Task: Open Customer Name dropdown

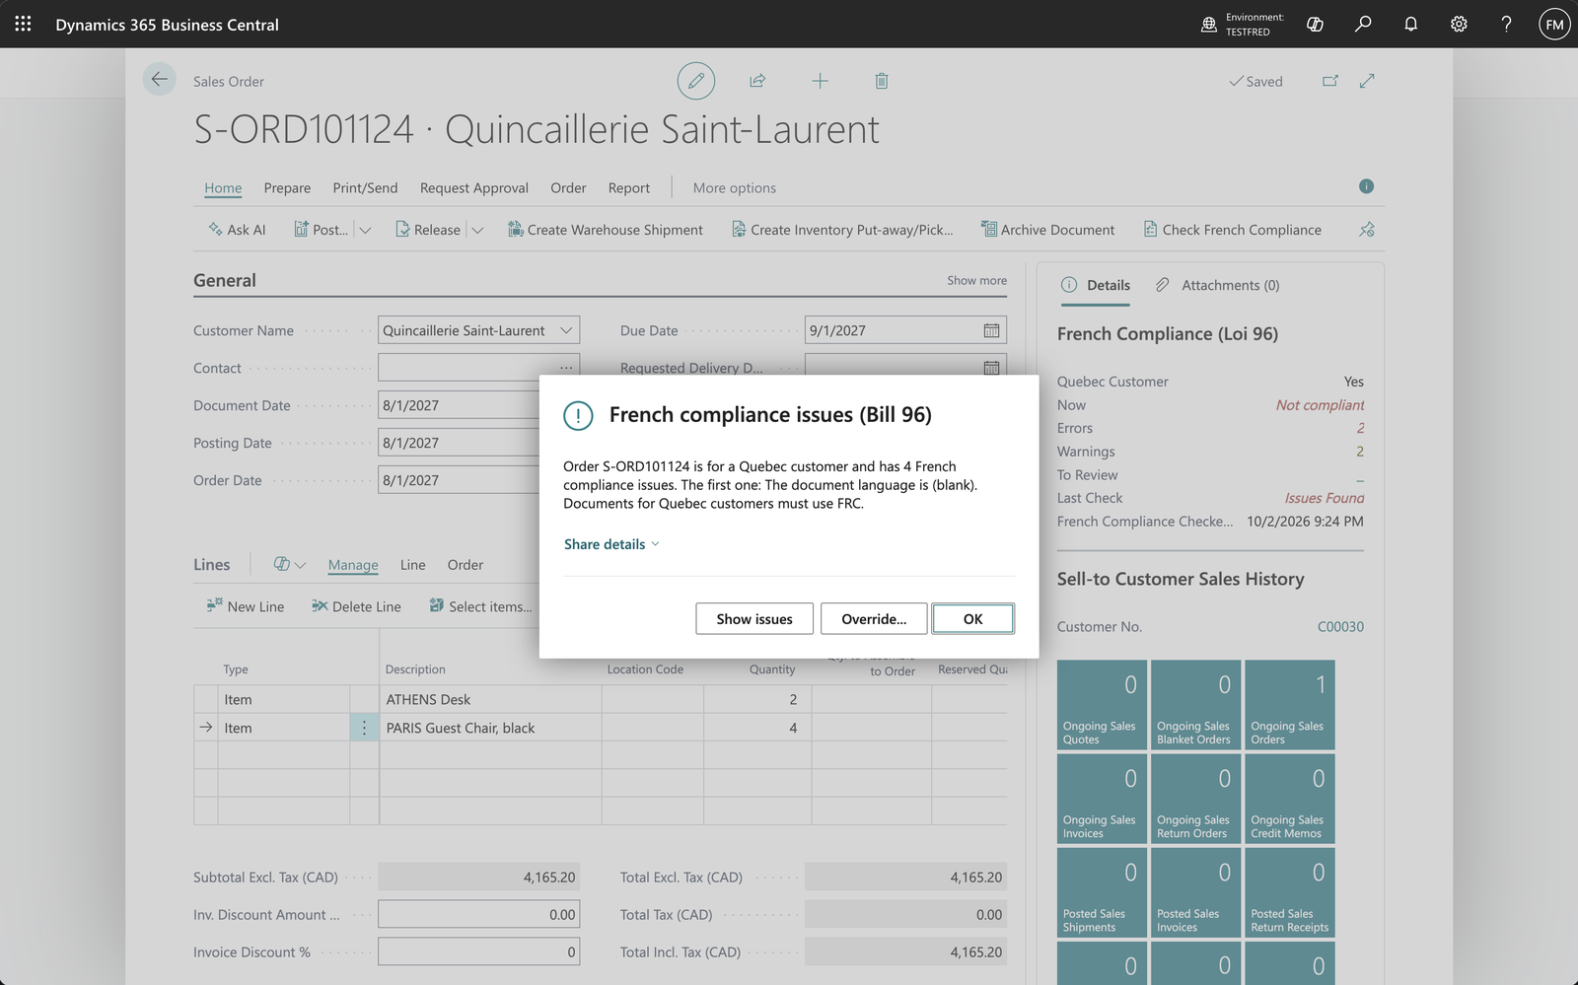Action: [x=566, y=330]
